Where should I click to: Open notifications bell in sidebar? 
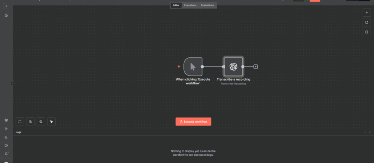coord(6,154)
